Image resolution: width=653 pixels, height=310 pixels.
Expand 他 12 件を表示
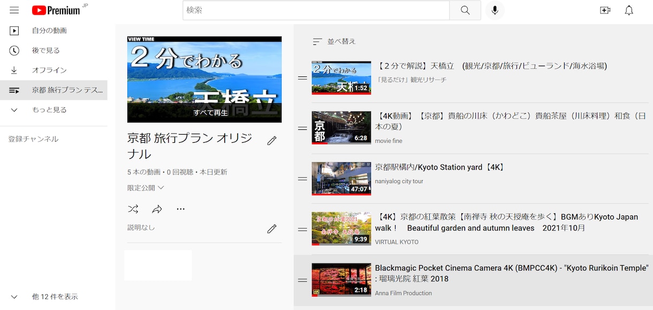(x=54, y=297)
